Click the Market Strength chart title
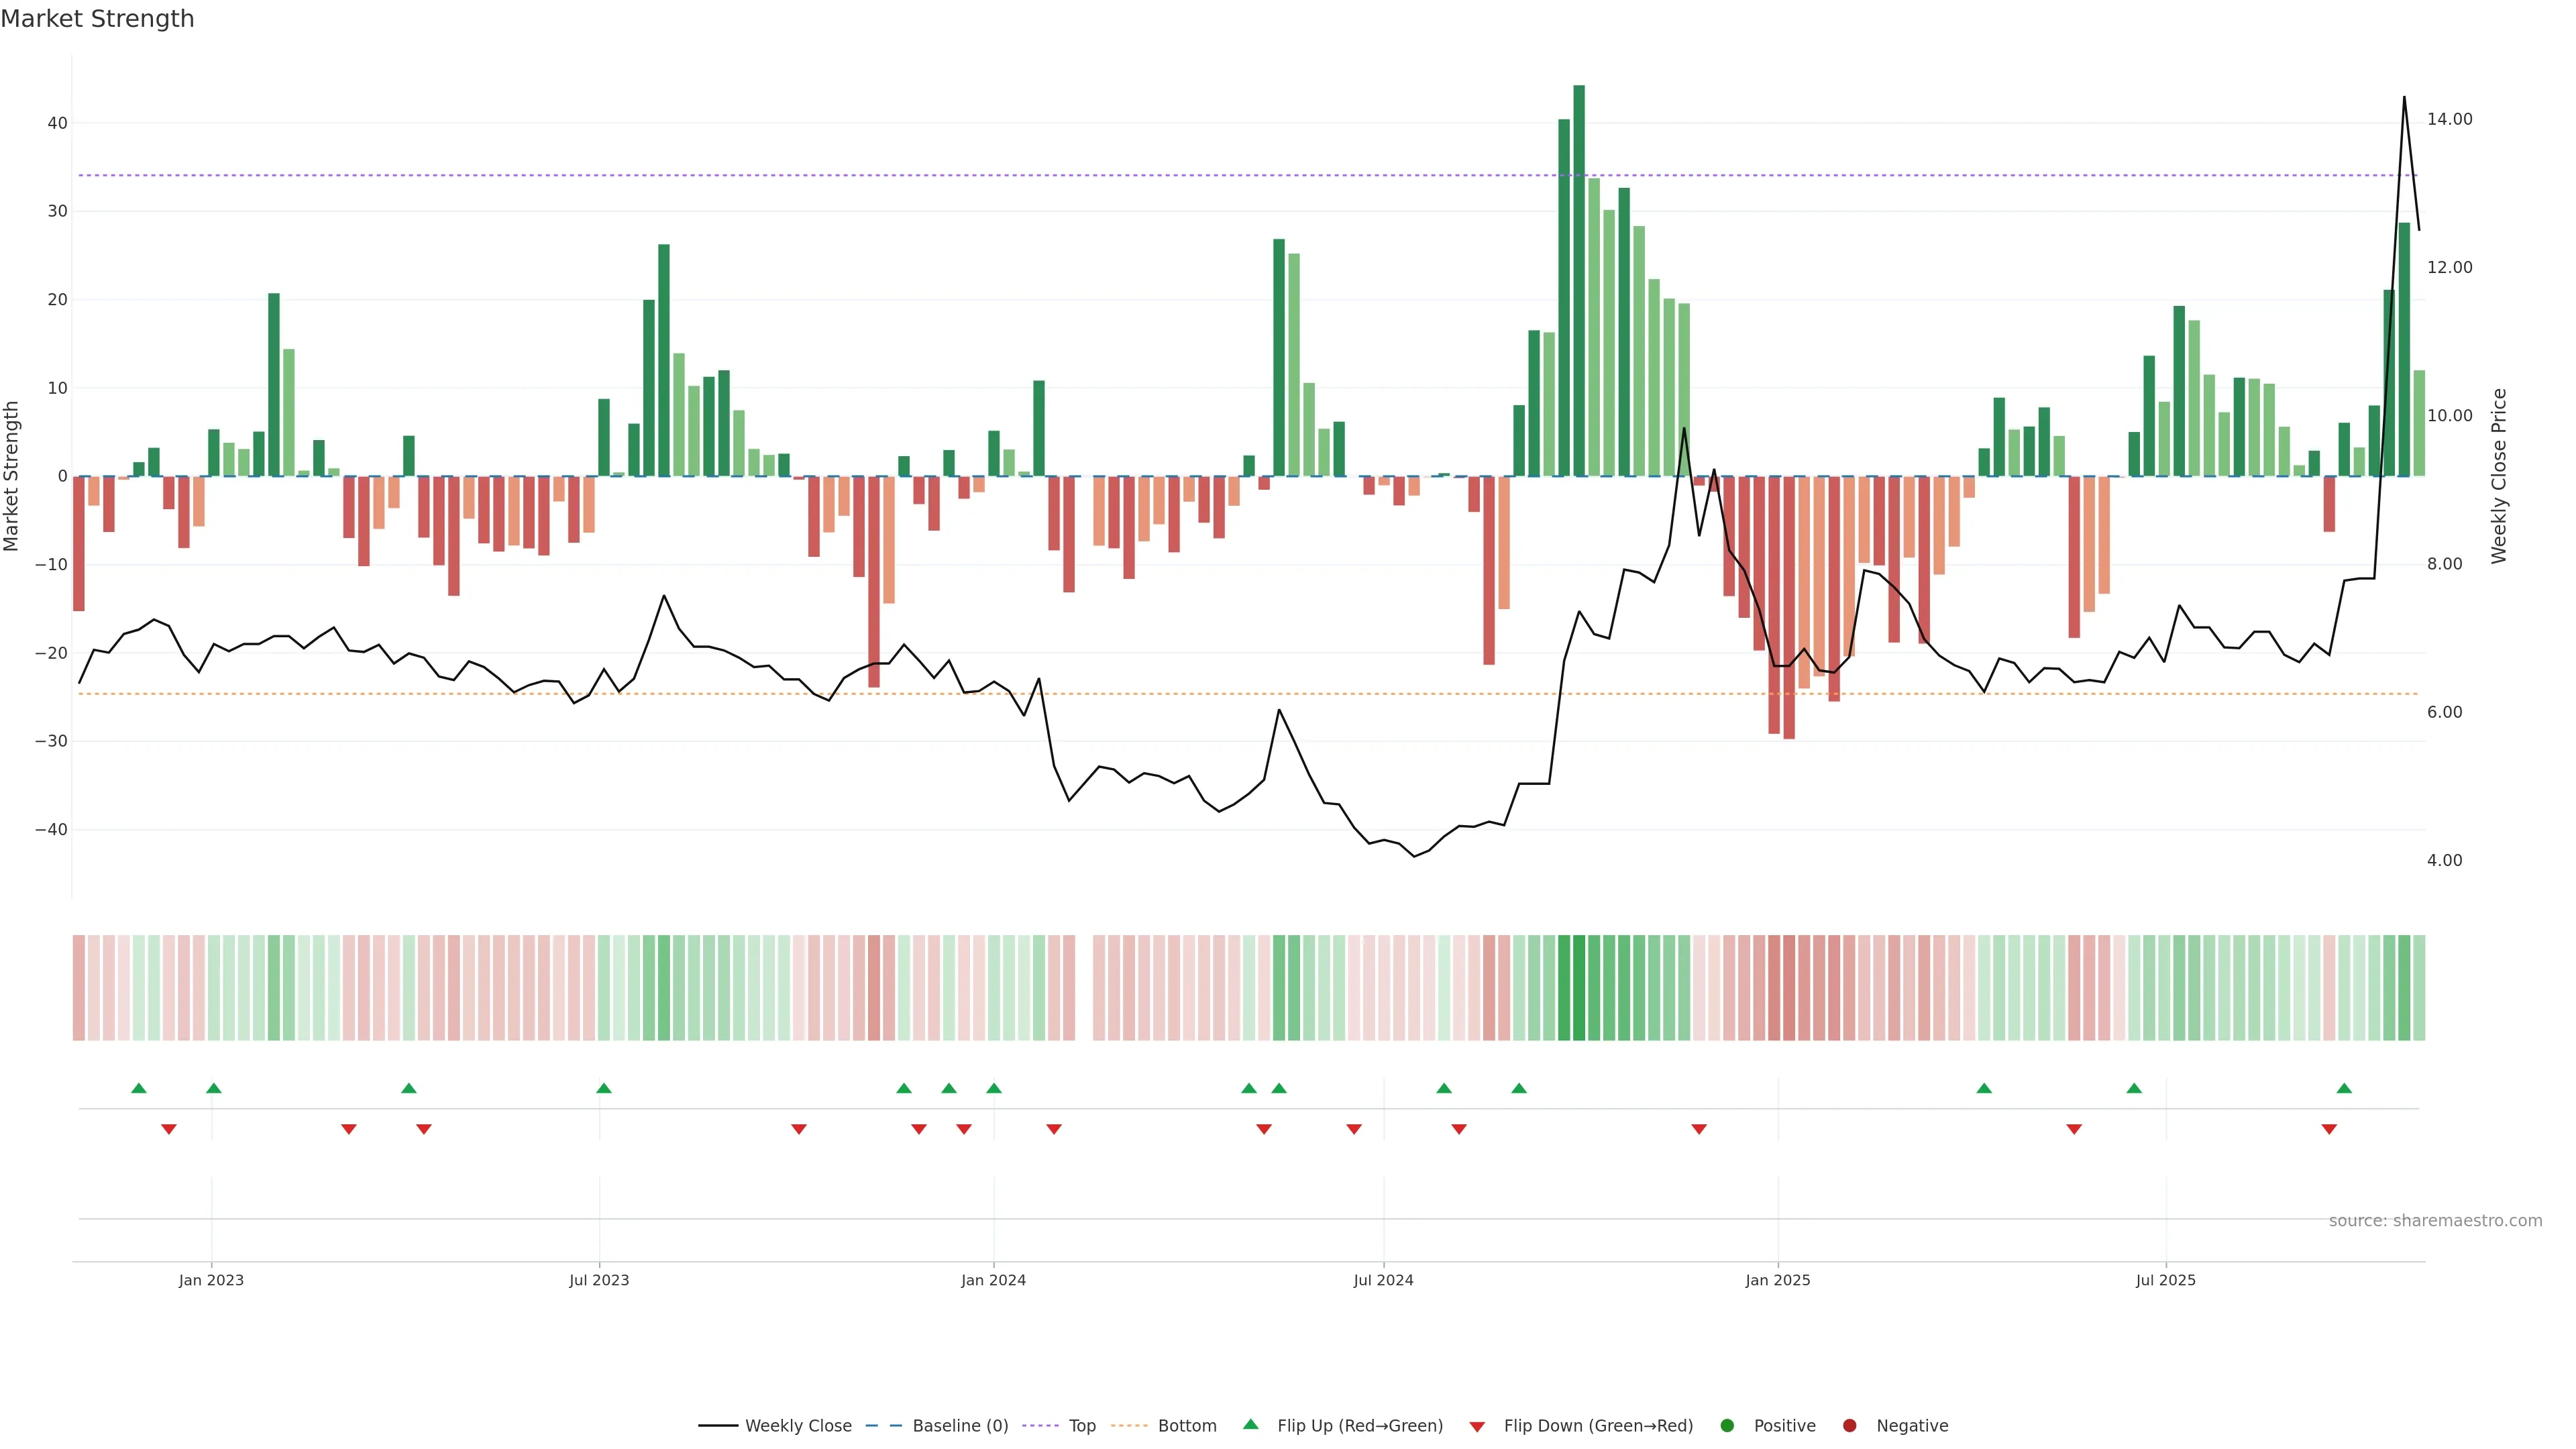The width and height of the screenshot is (2576, 1449). click(97, 19)
